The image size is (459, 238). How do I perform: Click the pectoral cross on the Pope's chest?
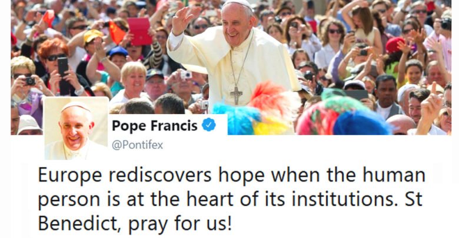(237, 95)
